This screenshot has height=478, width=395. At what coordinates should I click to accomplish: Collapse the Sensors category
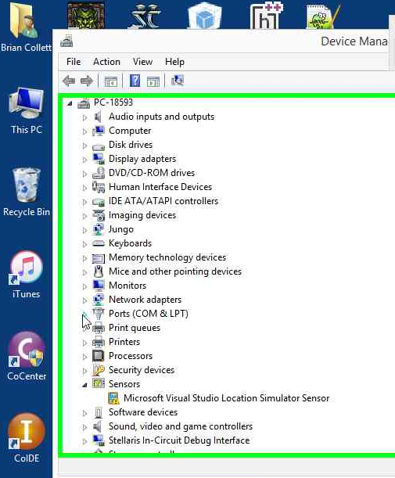84,385
